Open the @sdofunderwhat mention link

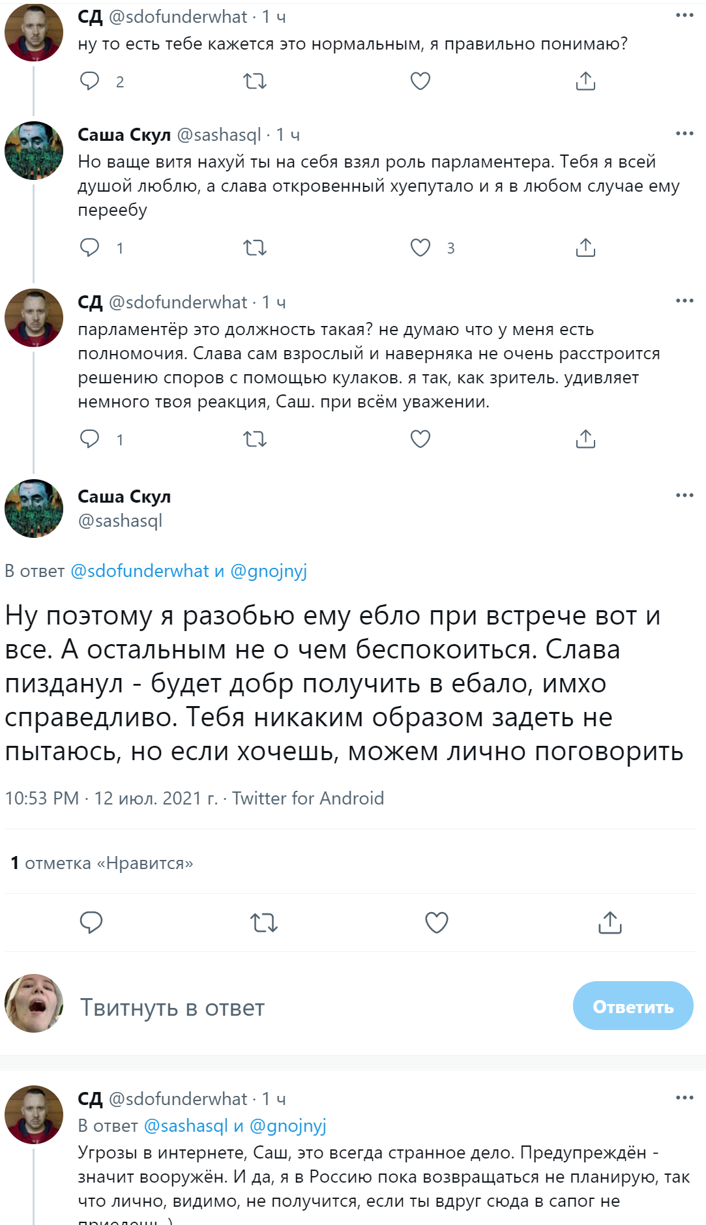(139, 571)
